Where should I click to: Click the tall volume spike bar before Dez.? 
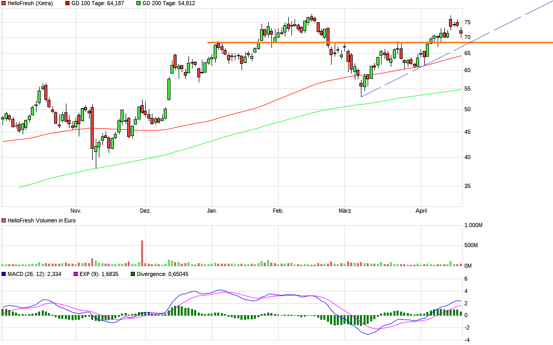point(142,253)
